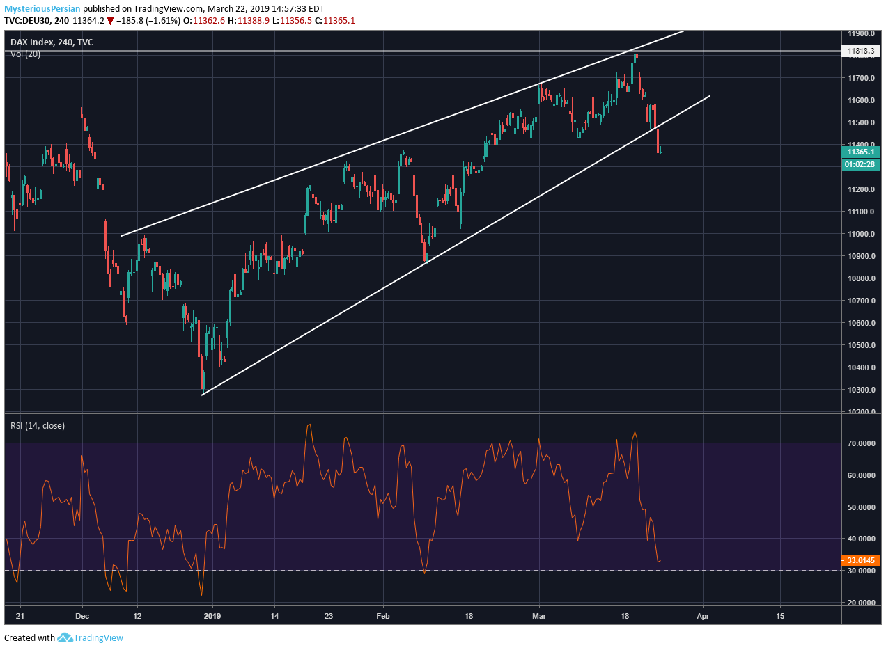
Task: Click the 10500.0 price axis label
Action: 862,345
